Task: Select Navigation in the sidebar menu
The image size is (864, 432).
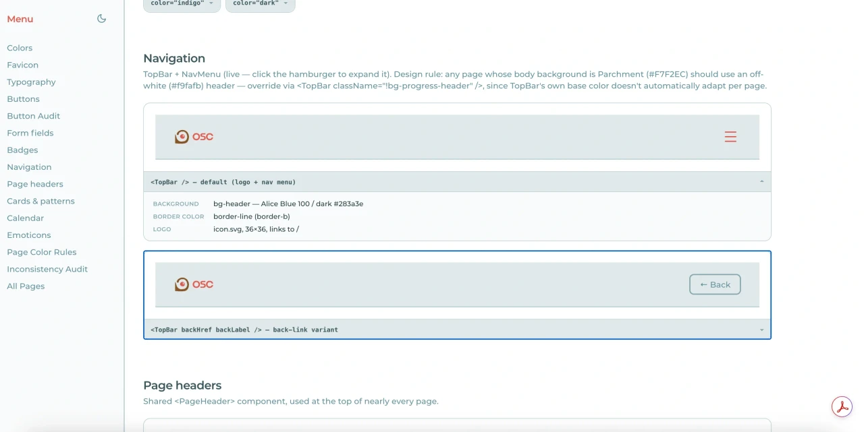Action: click(29, 167)
